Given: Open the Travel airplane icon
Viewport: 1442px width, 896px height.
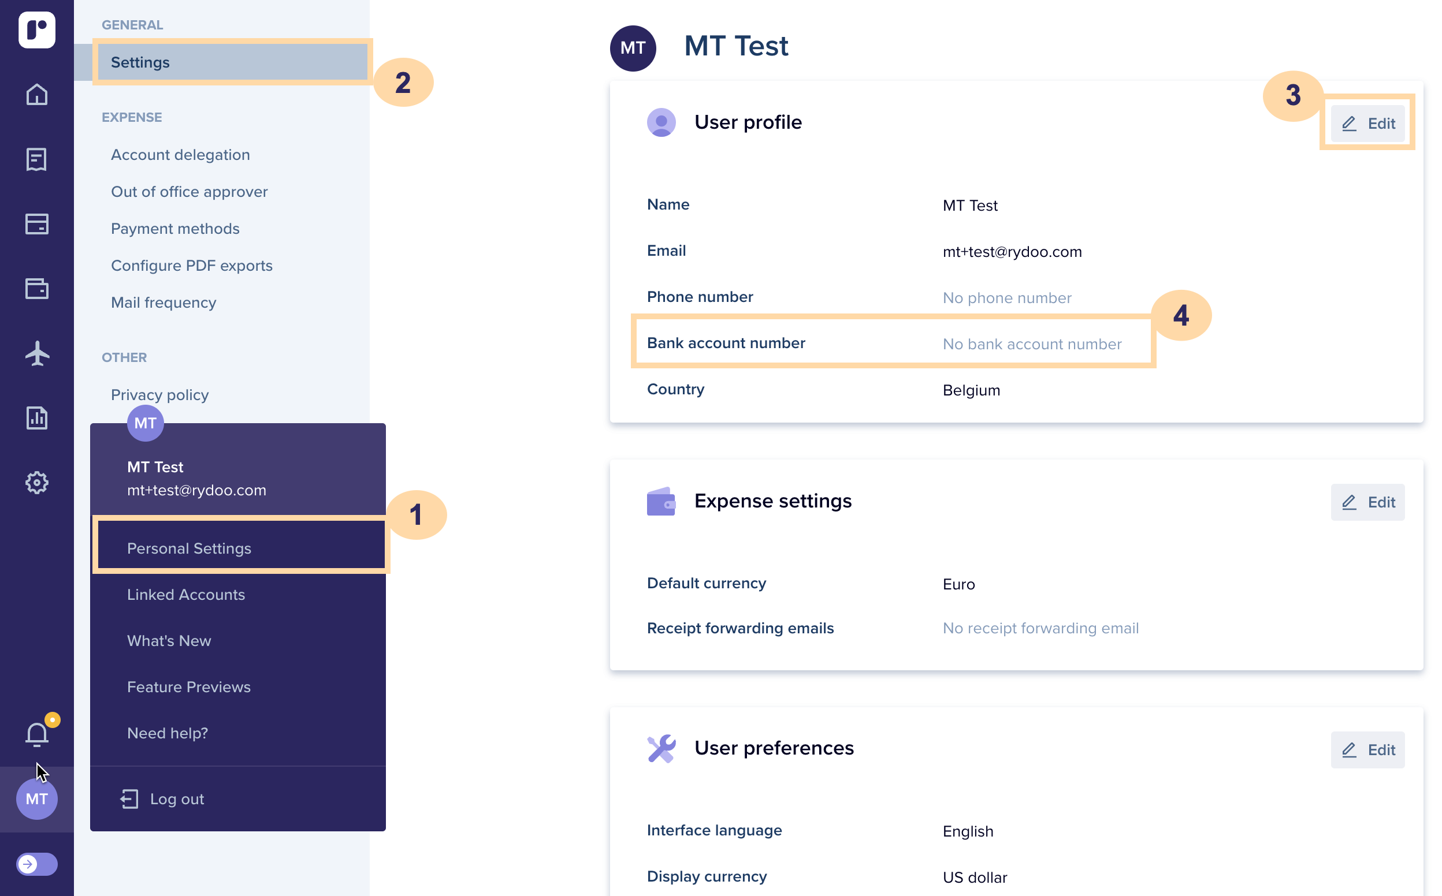Looking at the screenshot, I should coord(37,353).
